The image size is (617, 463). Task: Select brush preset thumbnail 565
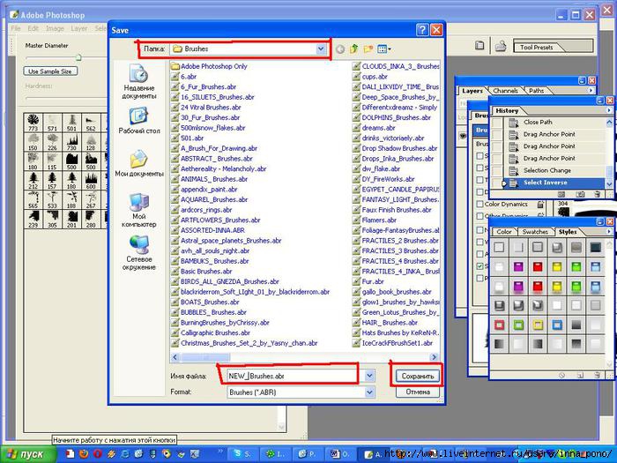(33, 199)
